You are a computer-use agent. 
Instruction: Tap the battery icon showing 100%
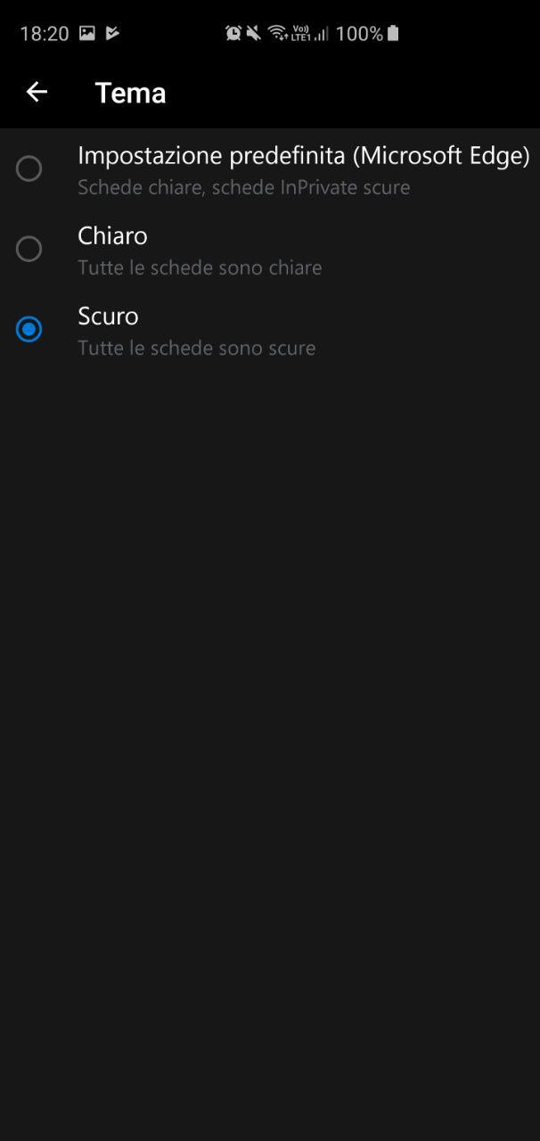393,33
